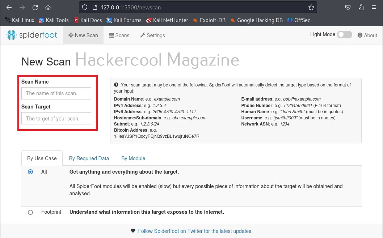Switch to the By Required Data tab
This screenshot has height=238, width=383.
[x=89, y=158]
